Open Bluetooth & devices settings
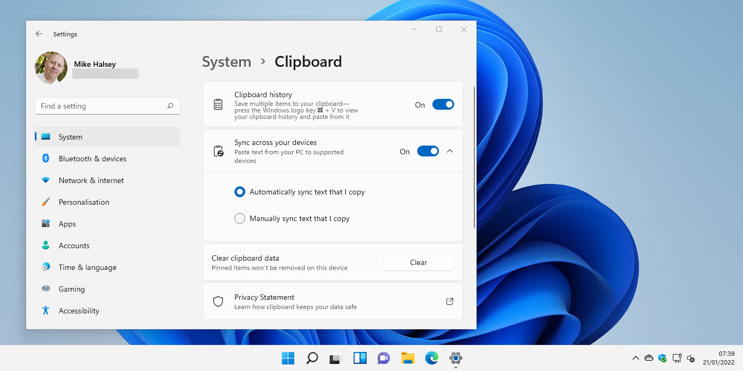The image size is (743, 371). tap(92, 159)
